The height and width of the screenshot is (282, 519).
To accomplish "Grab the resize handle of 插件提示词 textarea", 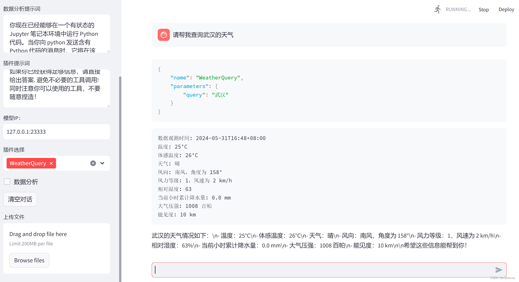I will coord(108,106).
